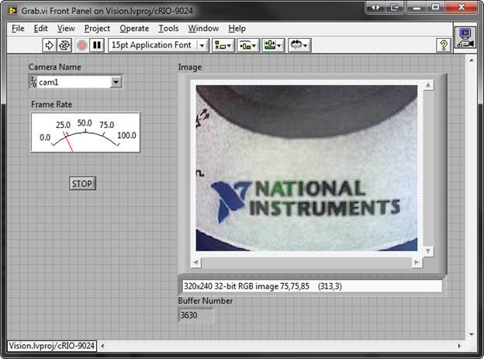The width and height of the screenshot is (484, 359).
Task: Click Vision.lvproj/cRIO-9024 target label
Action: pos(51,346)
